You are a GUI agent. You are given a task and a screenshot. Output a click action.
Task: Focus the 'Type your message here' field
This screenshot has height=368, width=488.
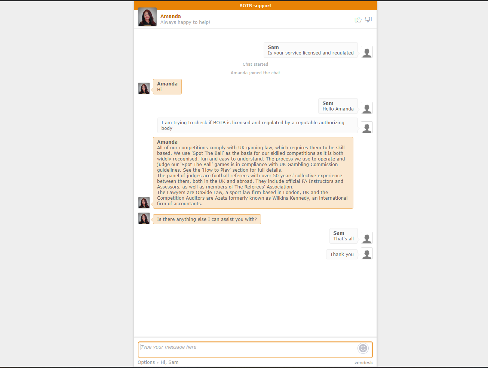255,350
